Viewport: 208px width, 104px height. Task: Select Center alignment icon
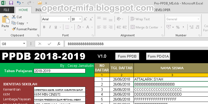pyautogui.click(x=105, y=27)
